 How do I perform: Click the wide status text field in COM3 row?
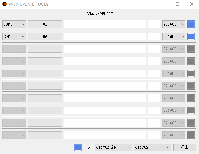pos(105,24)
